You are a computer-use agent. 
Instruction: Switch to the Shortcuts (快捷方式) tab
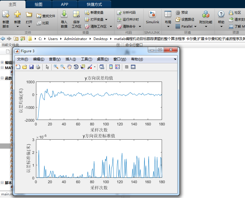[94, 4]
